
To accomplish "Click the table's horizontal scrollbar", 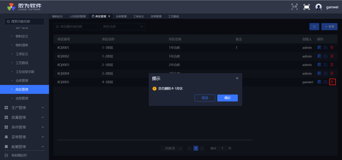I will click(154, 140).
